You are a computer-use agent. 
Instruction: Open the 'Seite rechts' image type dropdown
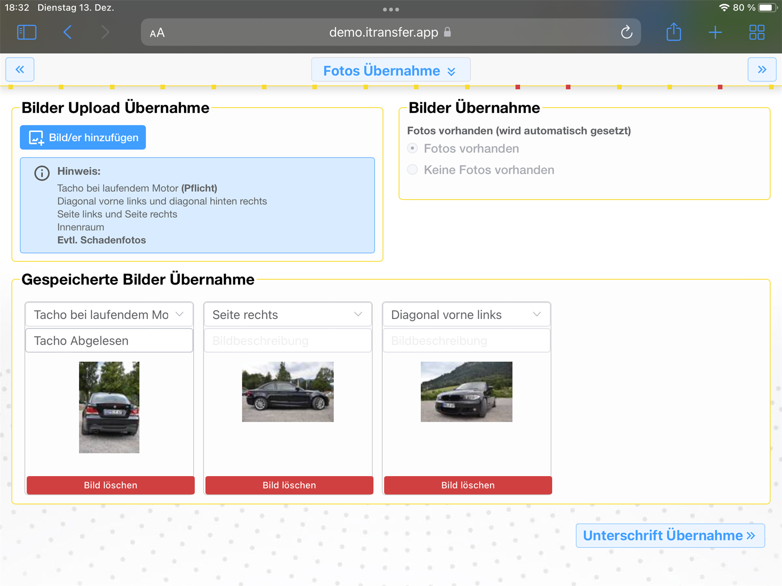coord(288,315)
